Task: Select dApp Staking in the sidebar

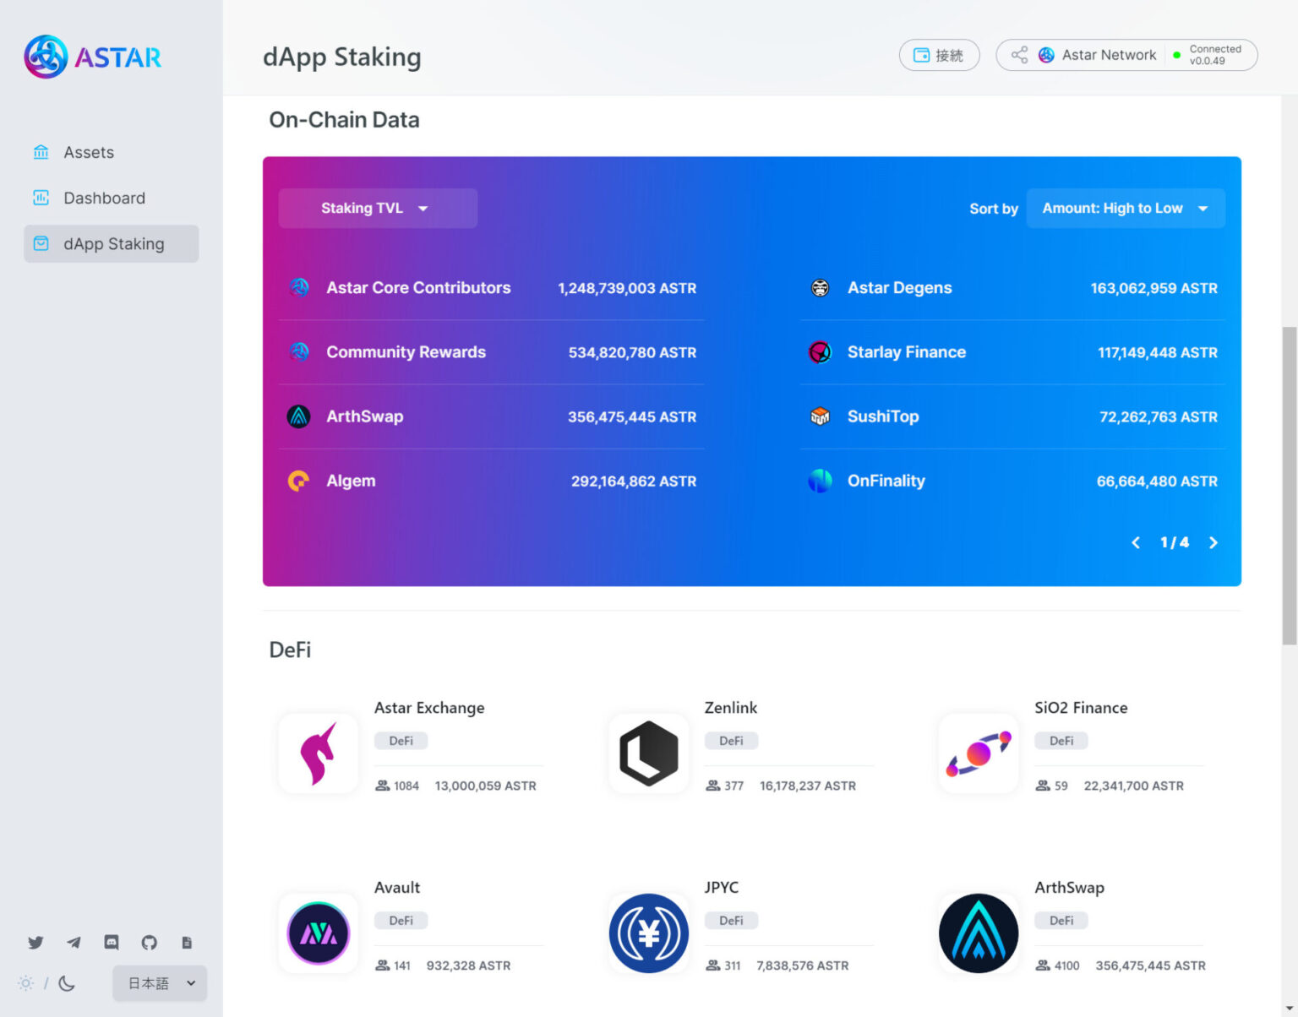Action: click(111, 243)
